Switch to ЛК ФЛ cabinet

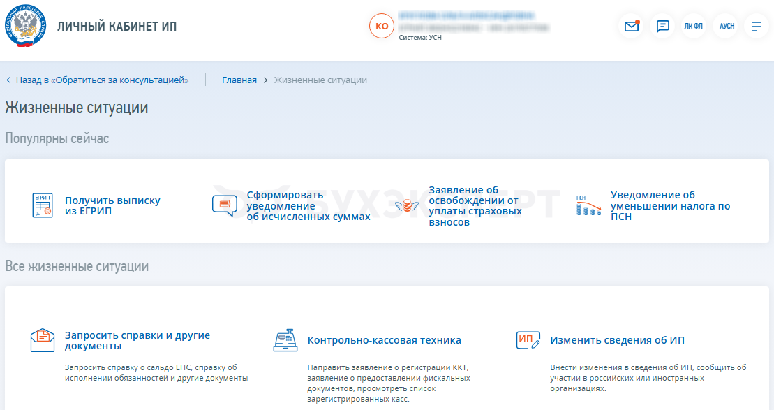point(694,26)
